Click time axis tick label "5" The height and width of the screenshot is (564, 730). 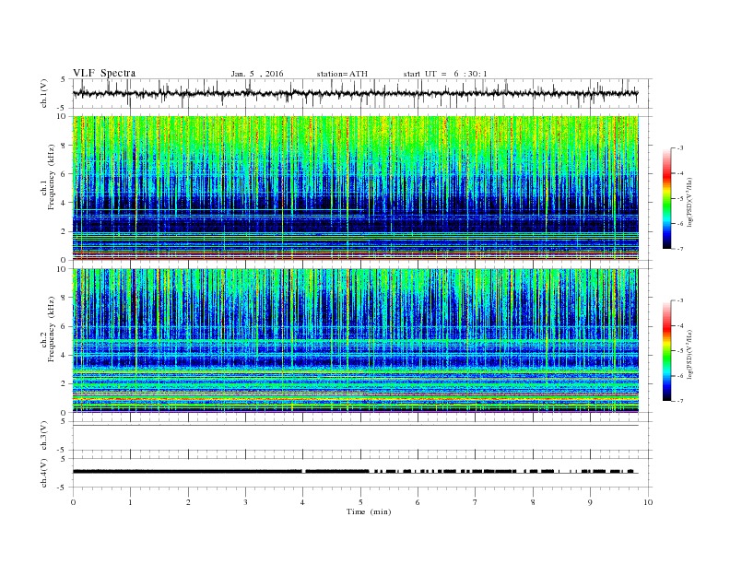(360, 502)
